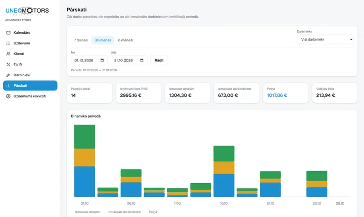Viewport: 364px width, 217px height.
Task: Open the Visi darbinieki dropdown
Action: [325, 39]
